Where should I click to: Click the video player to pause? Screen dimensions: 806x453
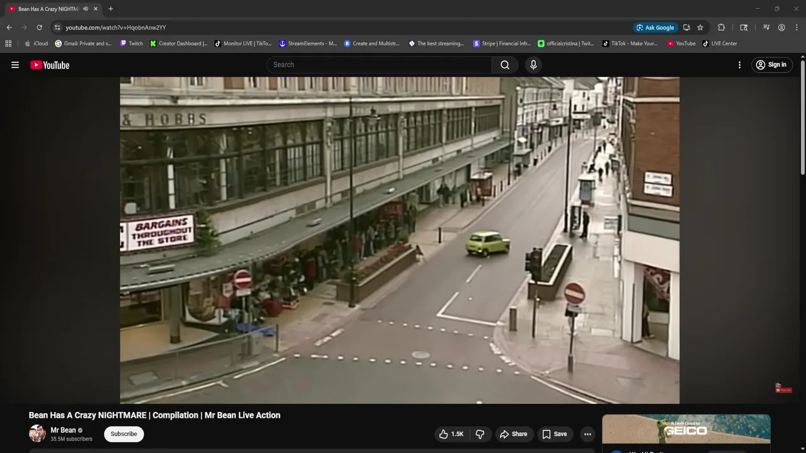click(x=399, y=240)
